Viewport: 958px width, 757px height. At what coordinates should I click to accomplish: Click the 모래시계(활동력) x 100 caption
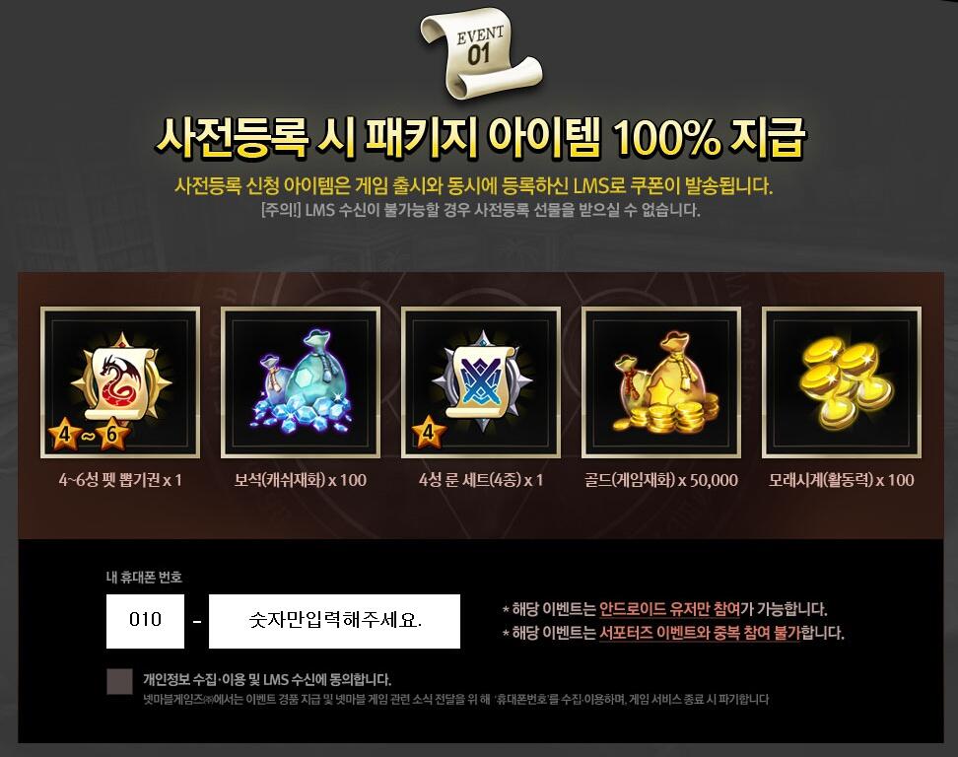point(842,480)
